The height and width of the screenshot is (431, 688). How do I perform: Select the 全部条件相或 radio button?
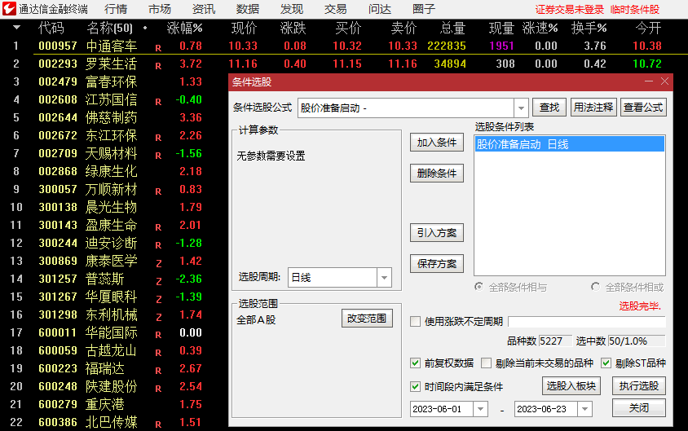pos(595,287)
